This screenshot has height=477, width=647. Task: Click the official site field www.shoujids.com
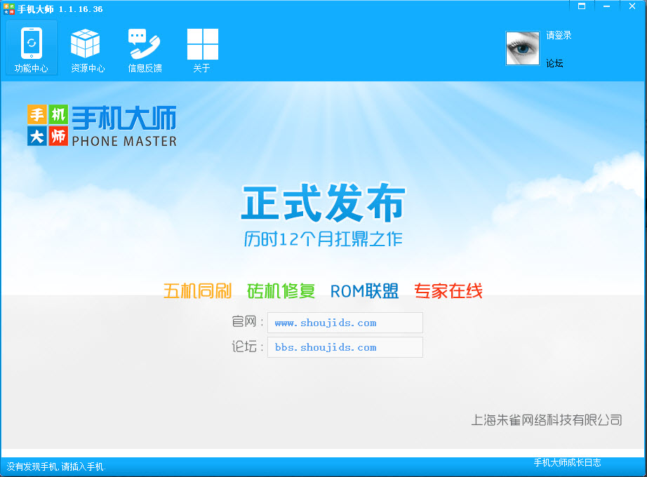pos(345,323)
